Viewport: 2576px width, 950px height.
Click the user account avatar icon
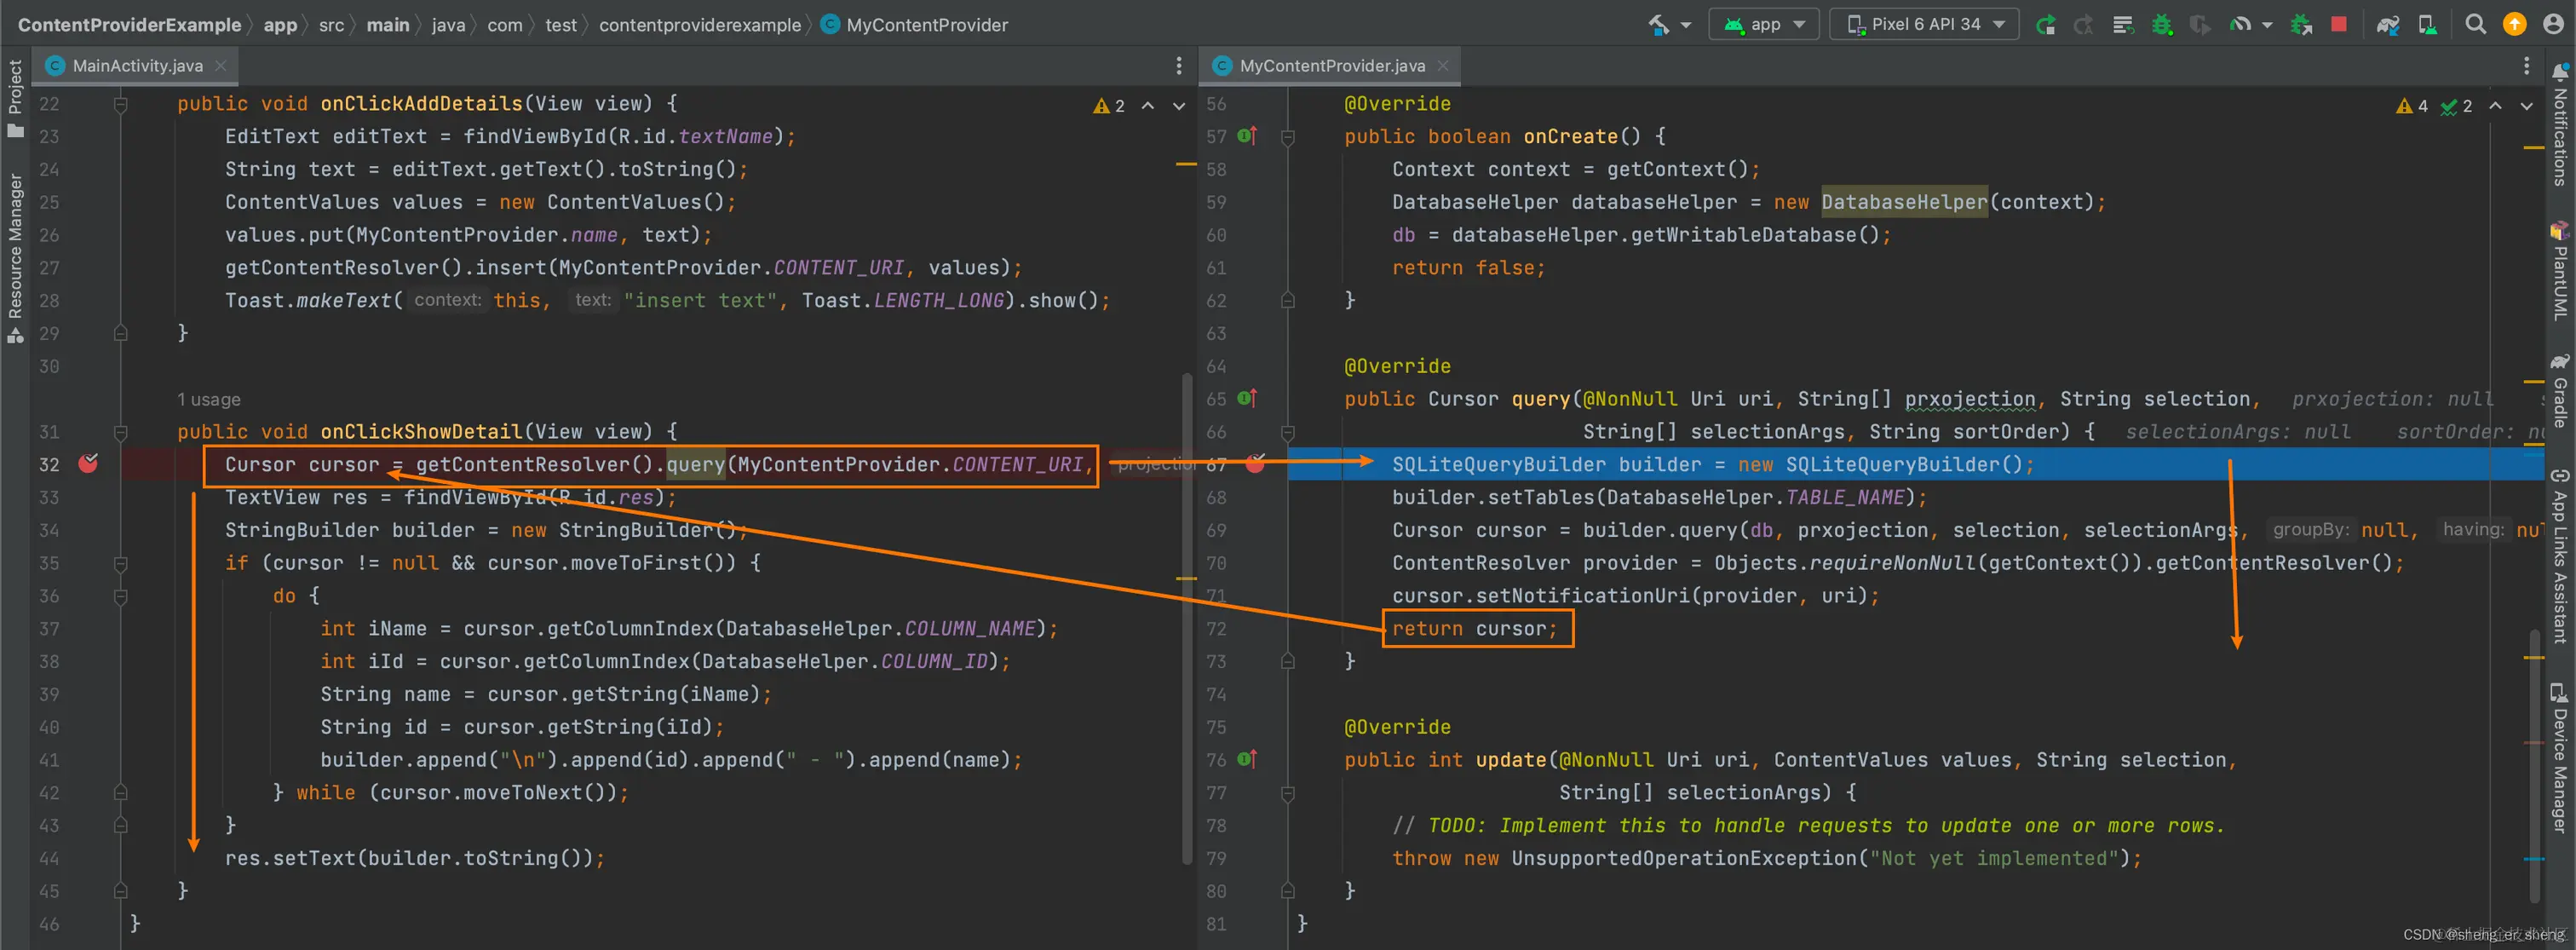(x=2553, y=25)
